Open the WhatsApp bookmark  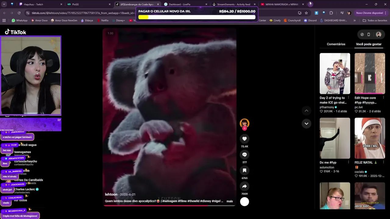19,20
